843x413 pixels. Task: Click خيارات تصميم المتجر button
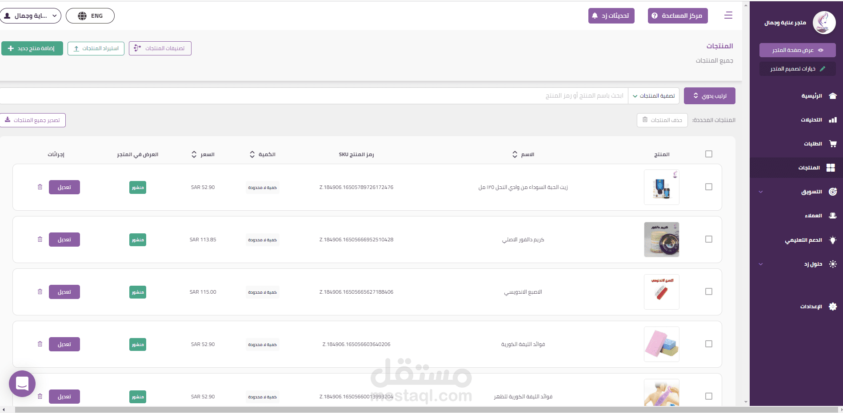(798, 69)
